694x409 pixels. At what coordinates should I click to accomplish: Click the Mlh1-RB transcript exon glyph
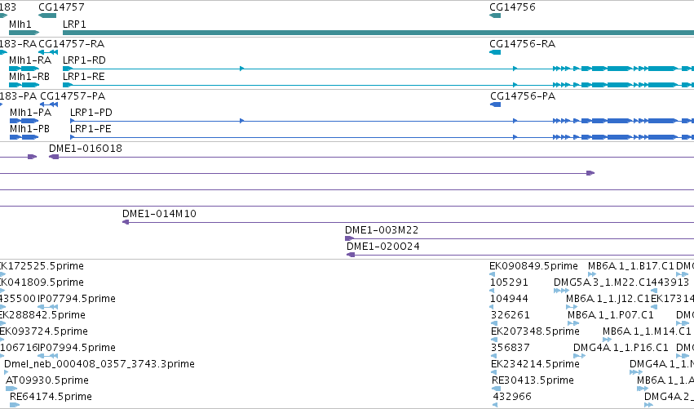click(24, 85)
